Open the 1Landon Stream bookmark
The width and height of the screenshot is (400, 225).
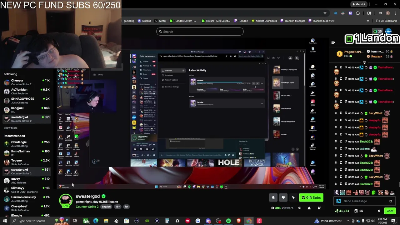183,21
